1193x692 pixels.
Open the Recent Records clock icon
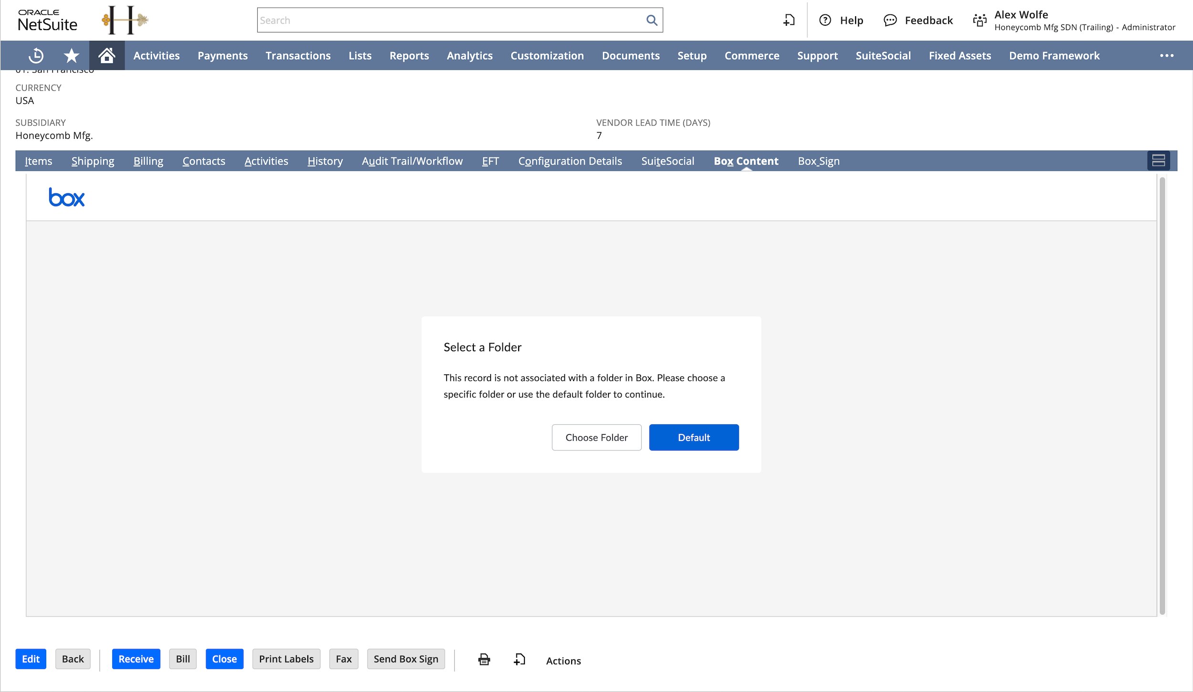tap(36, 56)
